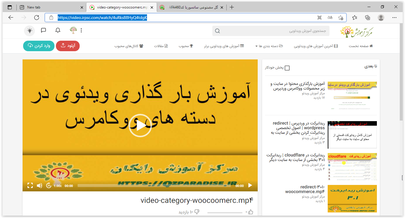
Task: Click the notifications bell icon
Action: 58,30
